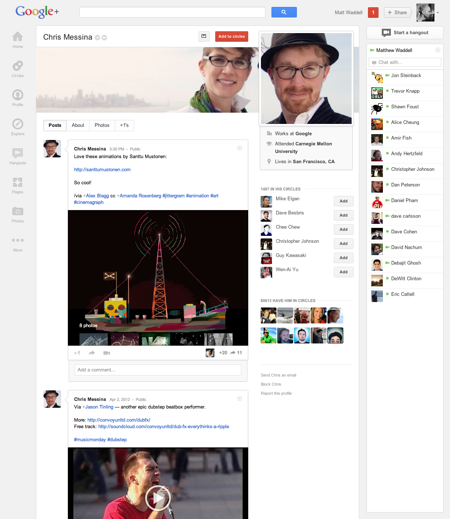
Task: Open the santtumustonen.com link
Action: click(x=102, y=169)
